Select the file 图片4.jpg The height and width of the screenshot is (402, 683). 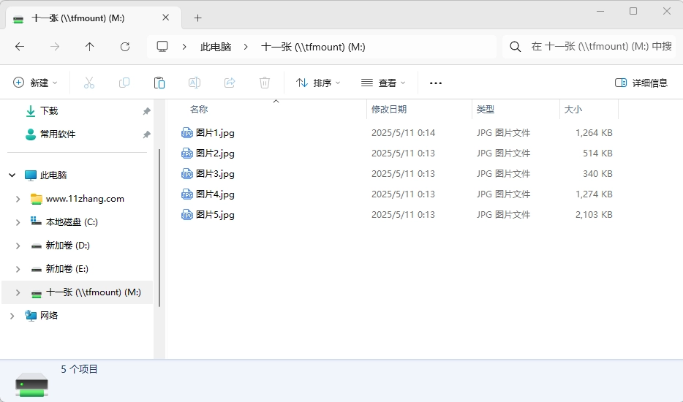pos(215,194)
